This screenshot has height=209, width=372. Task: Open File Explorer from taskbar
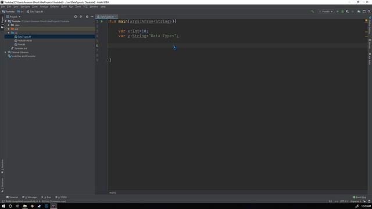tap(24, 206)
